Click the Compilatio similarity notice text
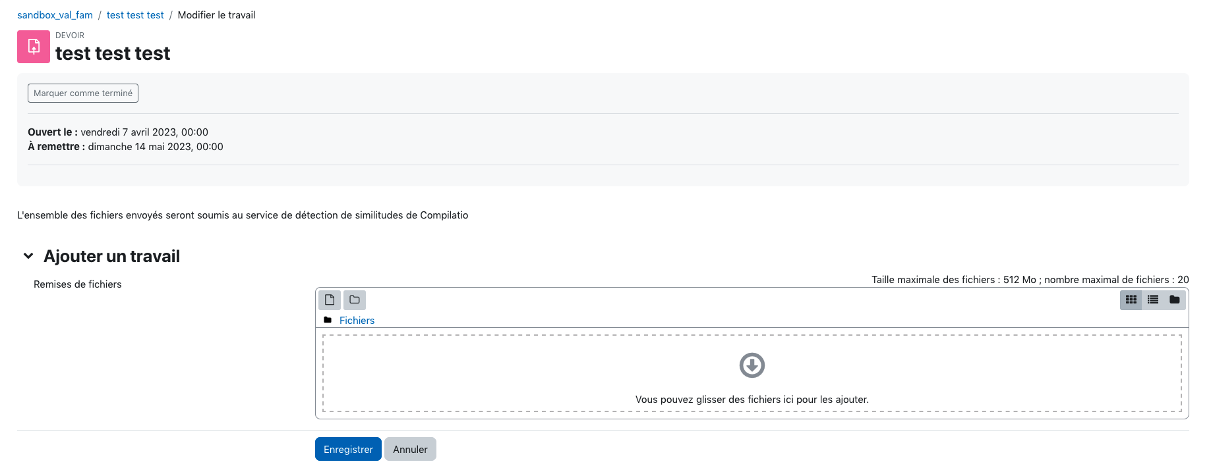The height and width of the screenshot is (472, 1211). pyautogui.click(x=243, y=215)
